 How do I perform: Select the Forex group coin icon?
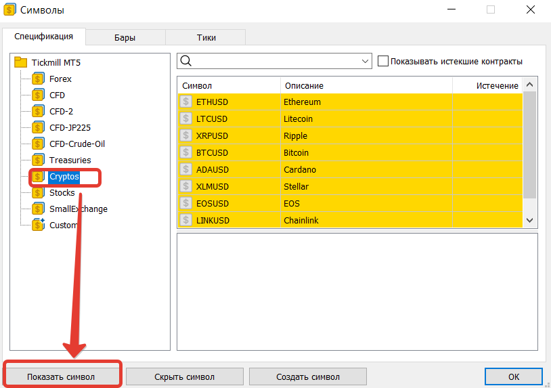[x=38, y=79]
